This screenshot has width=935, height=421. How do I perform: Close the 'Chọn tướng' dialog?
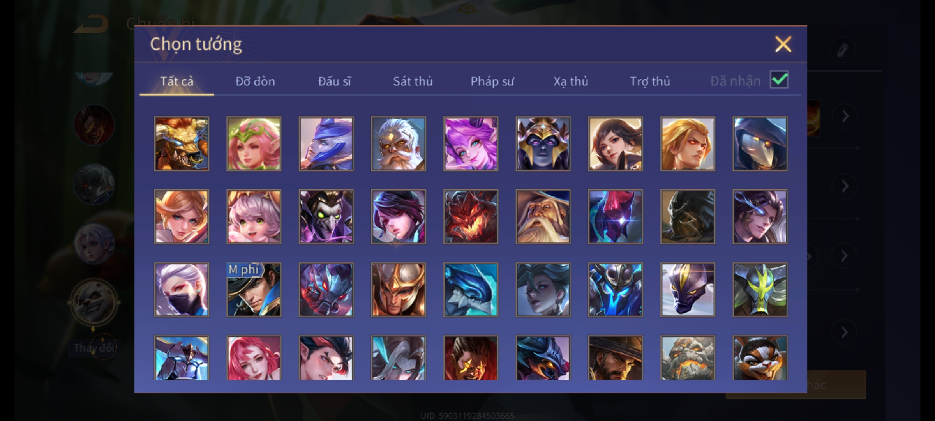pos(783,44)
